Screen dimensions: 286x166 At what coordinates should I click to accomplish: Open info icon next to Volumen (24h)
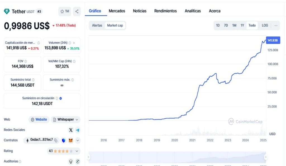point(70,43)
